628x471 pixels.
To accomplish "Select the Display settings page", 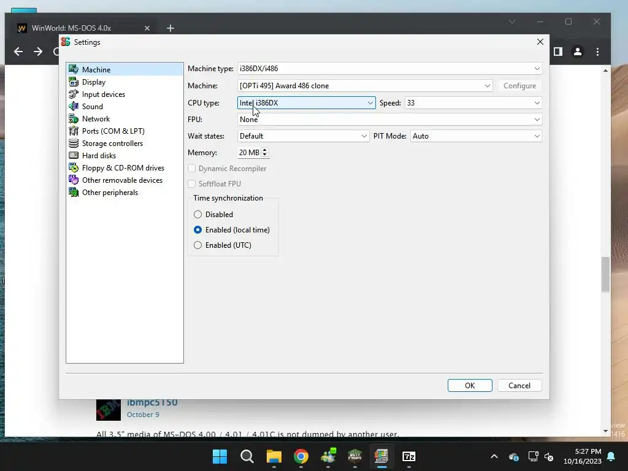I will point(124,82).
